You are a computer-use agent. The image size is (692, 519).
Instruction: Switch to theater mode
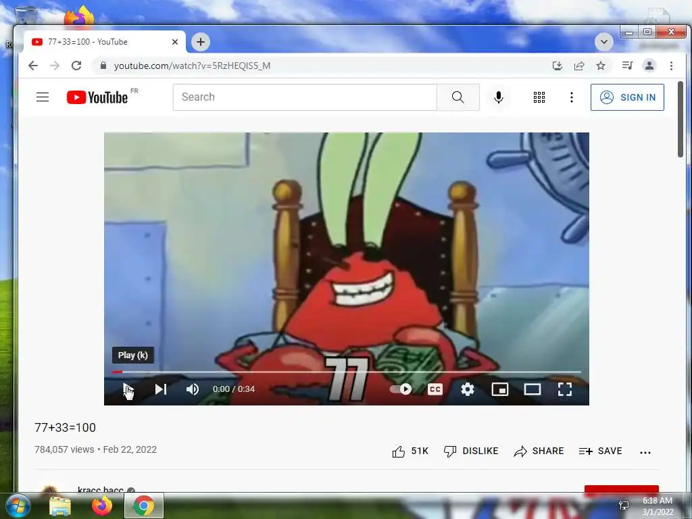click(x=533, y=389)
